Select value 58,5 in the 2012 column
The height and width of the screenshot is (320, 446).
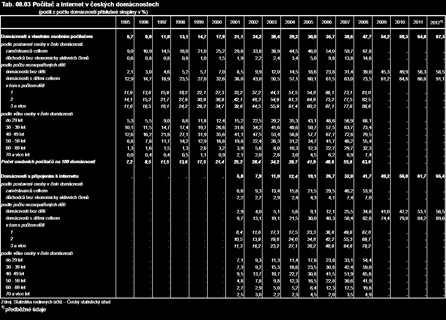point(440,72)
